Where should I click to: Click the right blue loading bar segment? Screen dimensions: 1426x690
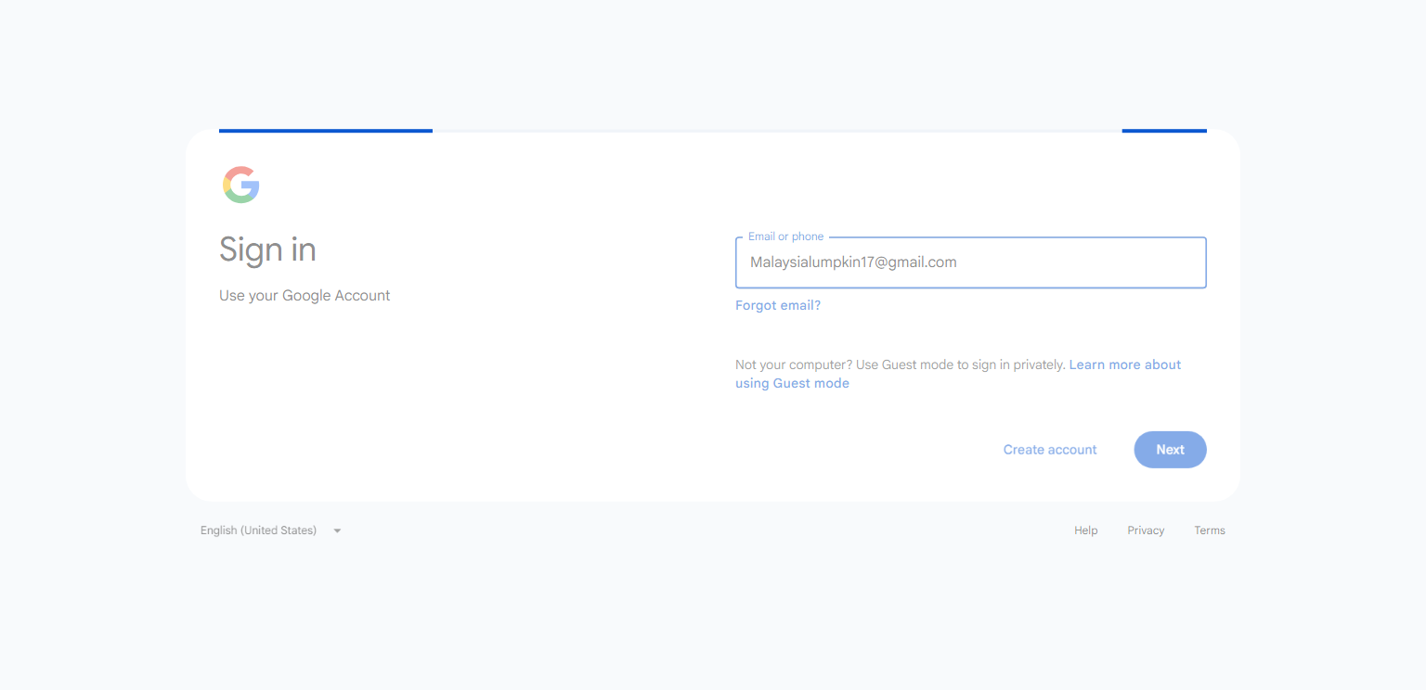[x=1164, y=131]
